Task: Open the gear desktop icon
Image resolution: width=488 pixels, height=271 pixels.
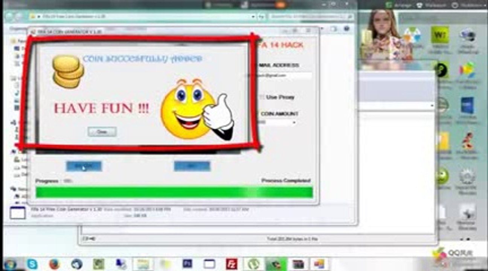Action: [x=467, y=177]
